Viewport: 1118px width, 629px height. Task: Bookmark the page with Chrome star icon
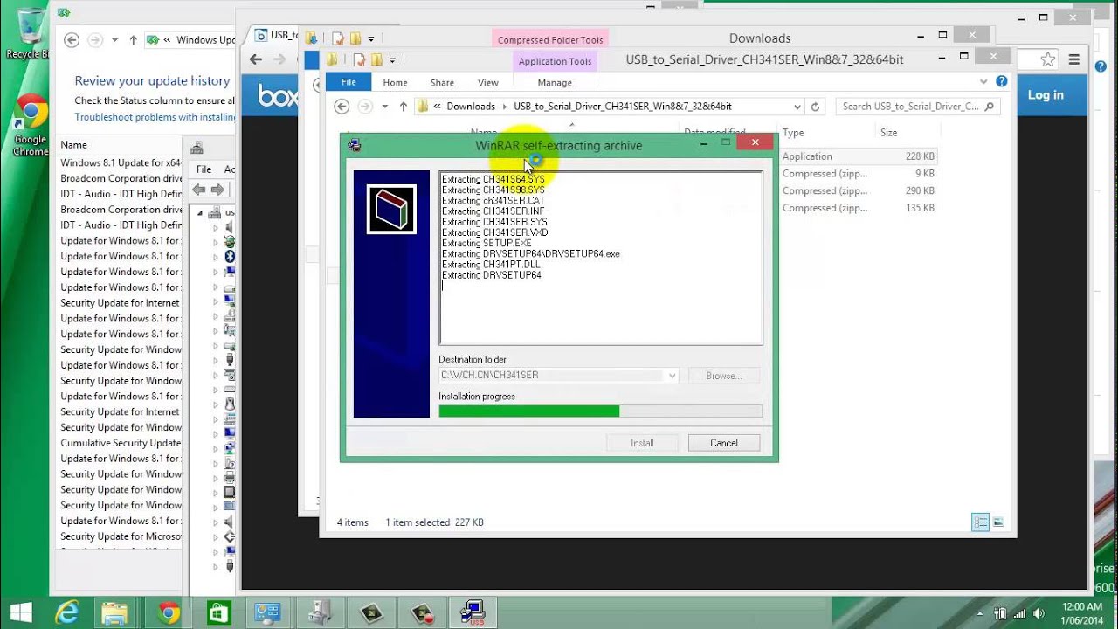point(1049,59)
